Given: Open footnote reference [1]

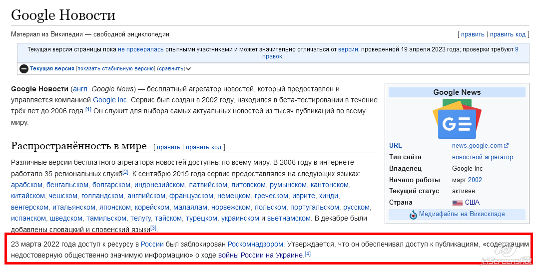Looking at the screenshot, I should coord(88,109).
